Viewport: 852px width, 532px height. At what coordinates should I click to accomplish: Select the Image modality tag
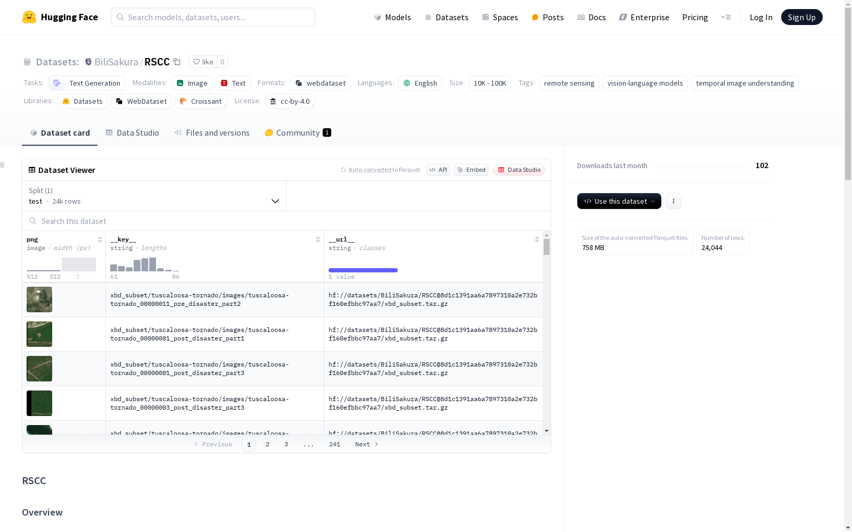point(192,83)
